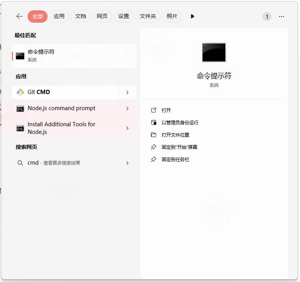Click the Git CMD colorful icon

pos(20,92)
